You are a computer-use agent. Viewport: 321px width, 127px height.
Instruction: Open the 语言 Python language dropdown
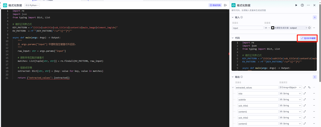32,5
